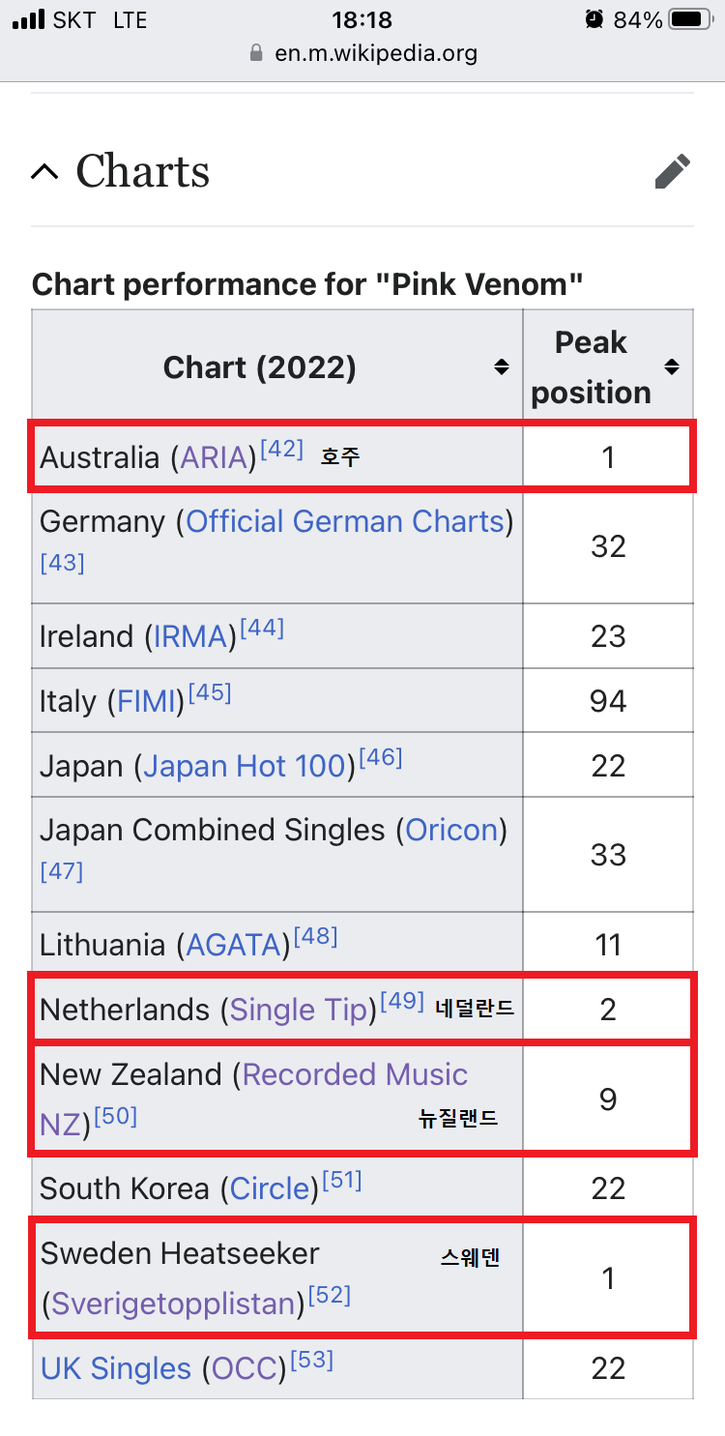Click the OCC link
The width and height of the screenshot is (725, 1436).
click(245, 1368)
